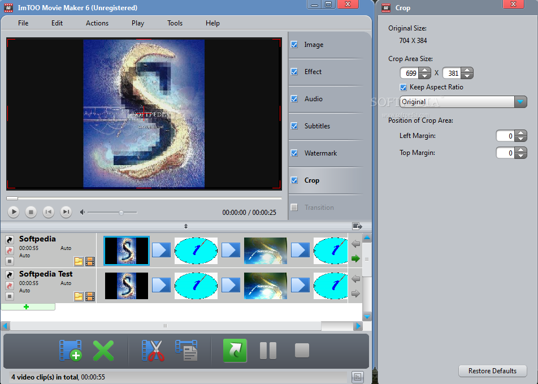
Task: Uncheck the Crop checkbox
Action: (294, 180)
